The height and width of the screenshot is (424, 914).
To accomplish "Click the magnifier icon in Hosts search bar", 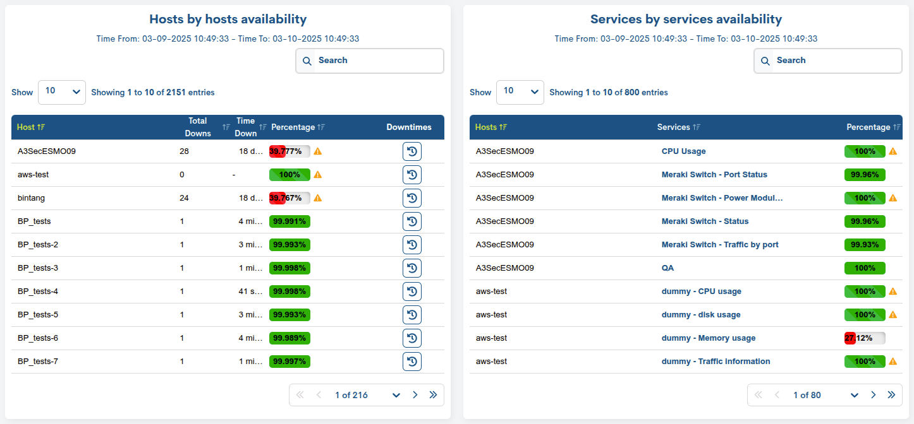I will [307, 61].
